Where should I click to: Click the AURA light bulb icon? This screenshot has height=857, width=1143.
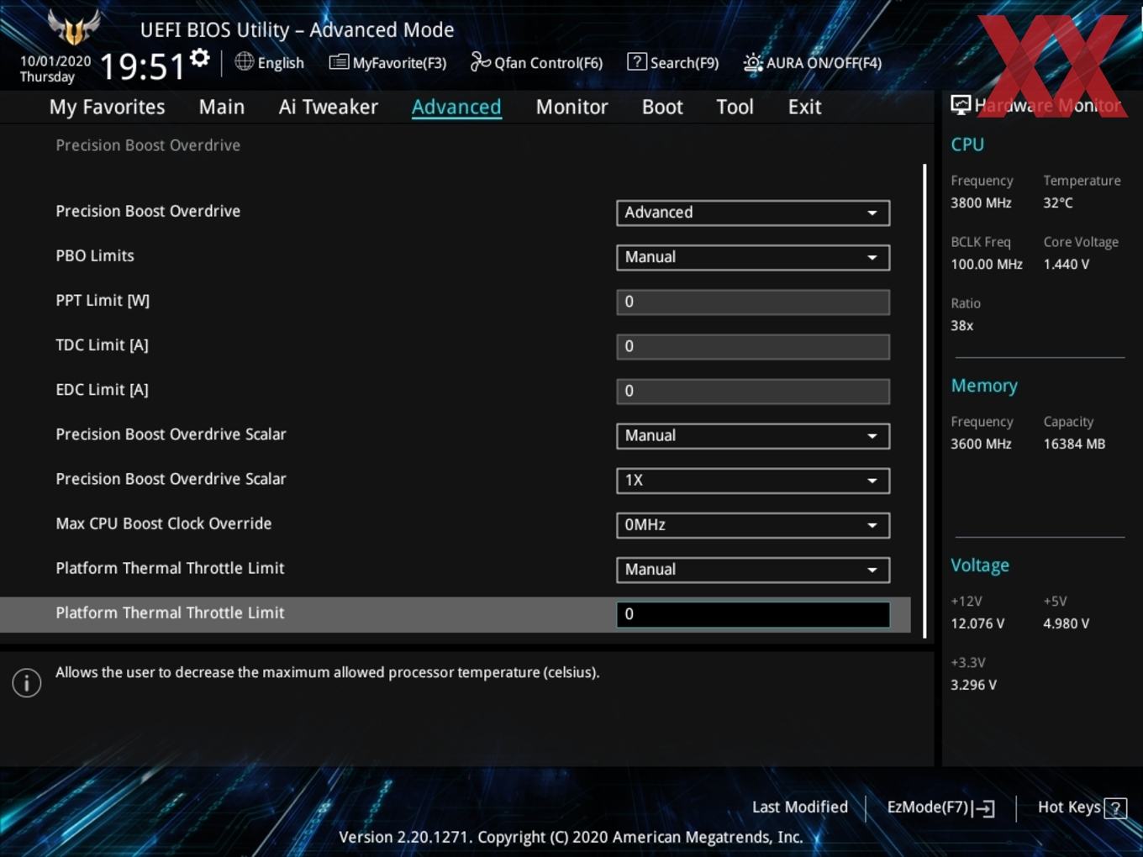(753, 63)
